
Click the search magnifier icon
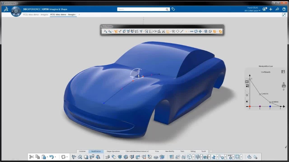pos(167,9)
